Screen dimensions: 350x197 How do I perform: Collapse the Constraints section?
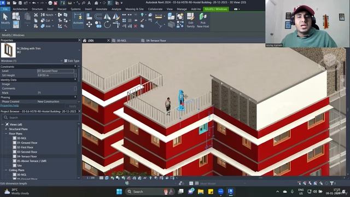coord(75,67)
